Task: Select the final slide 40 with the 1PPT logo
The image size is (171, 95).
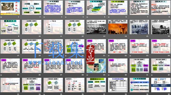Action: [161, 85]
